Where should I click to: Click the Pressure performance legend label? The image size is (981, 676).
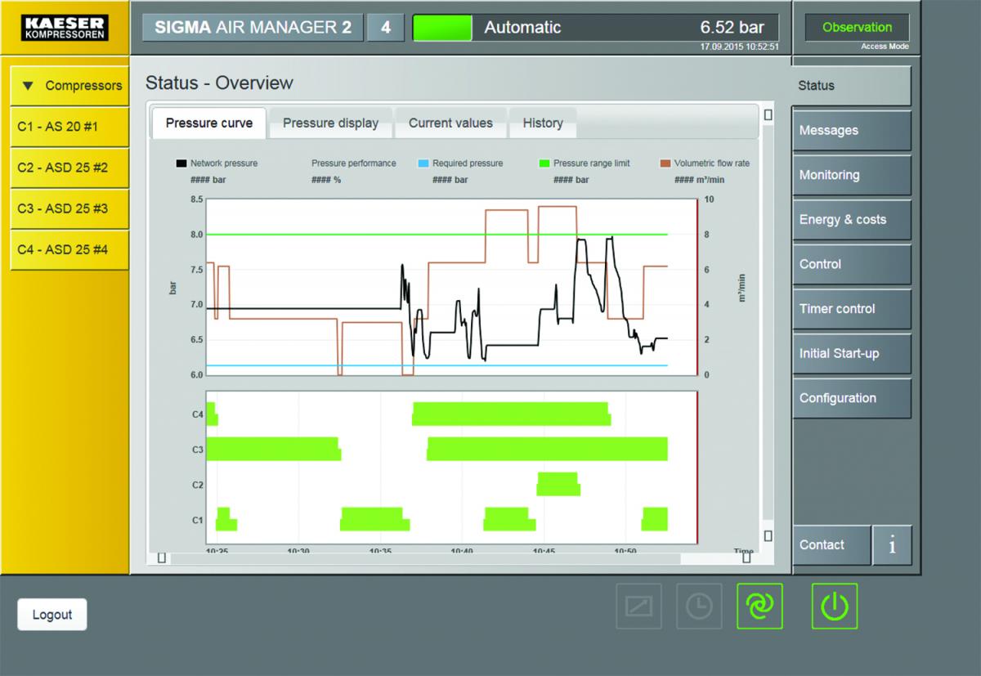pos(353,163)
